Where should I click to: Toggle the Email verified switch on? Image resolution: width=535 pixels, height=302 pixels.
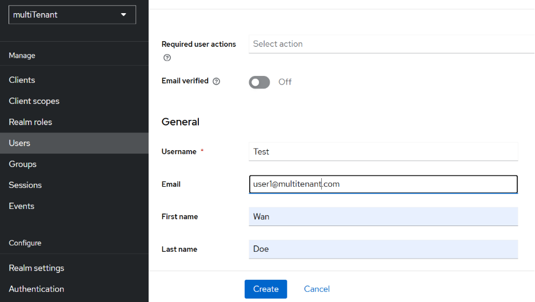tap(259, 82)
